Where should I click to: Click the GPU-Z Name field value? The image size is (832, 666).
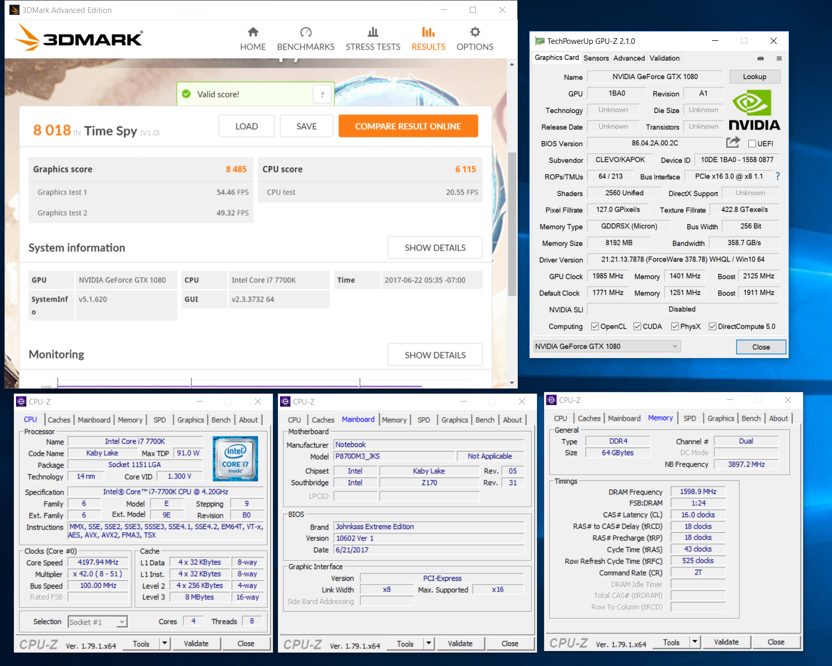pyautogui.click(x=655, y=77)
